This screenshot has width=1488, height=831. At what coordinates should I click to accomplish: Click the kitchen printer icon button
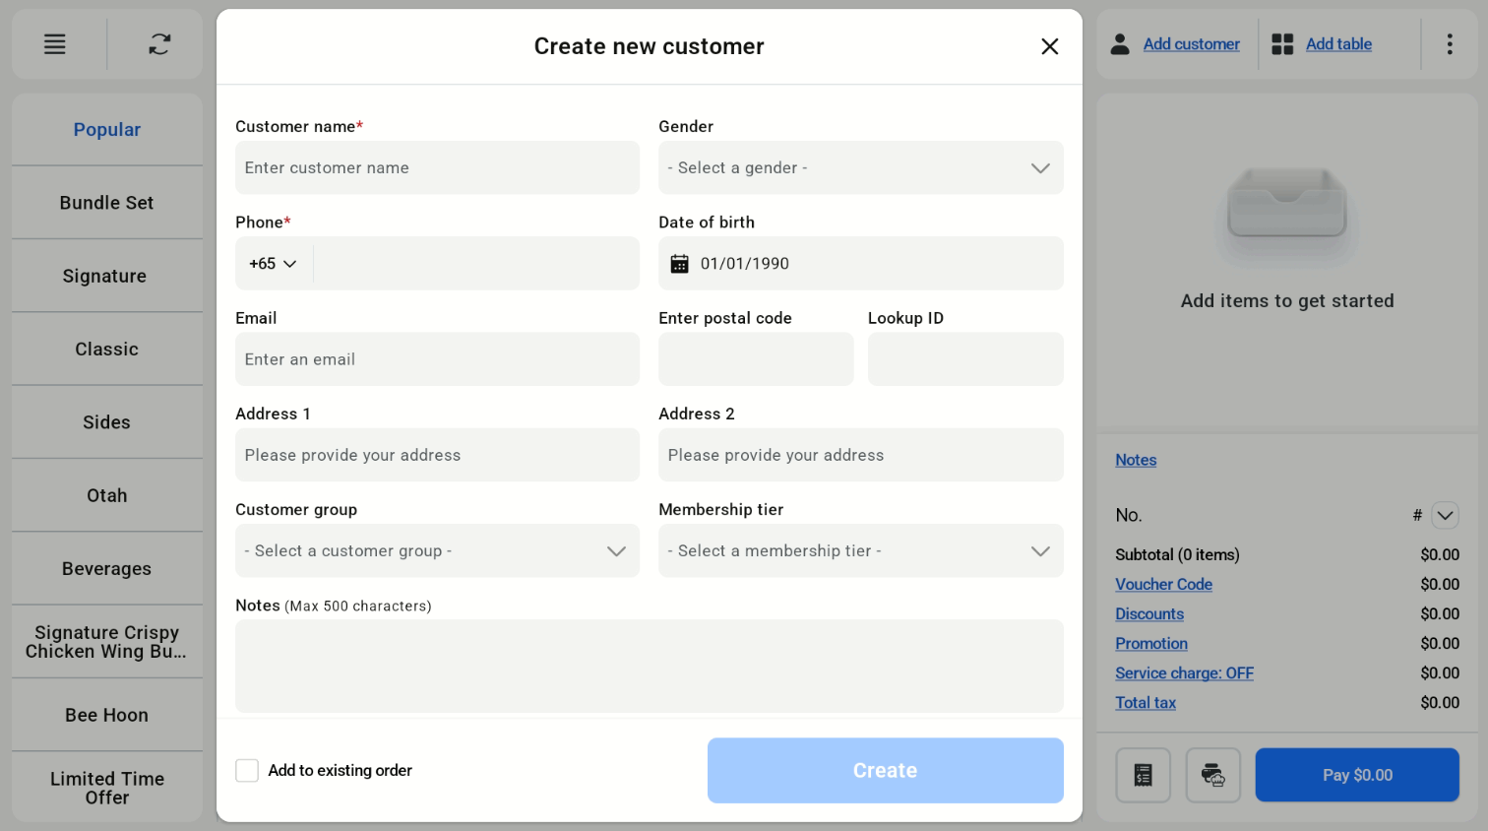point(1213,775)
